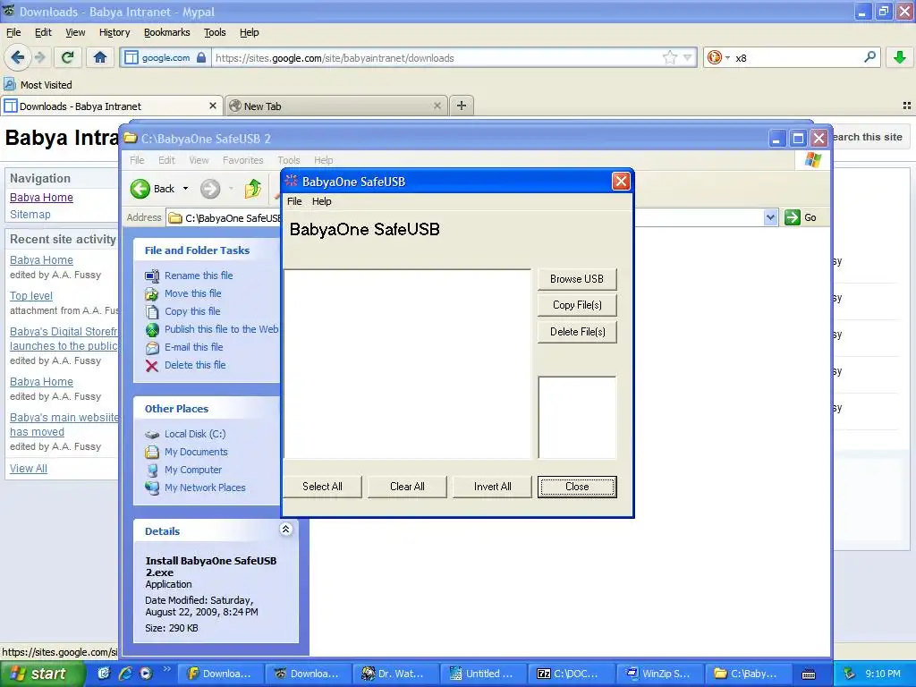Click Publish this file to the Web

tap(222, 329)
